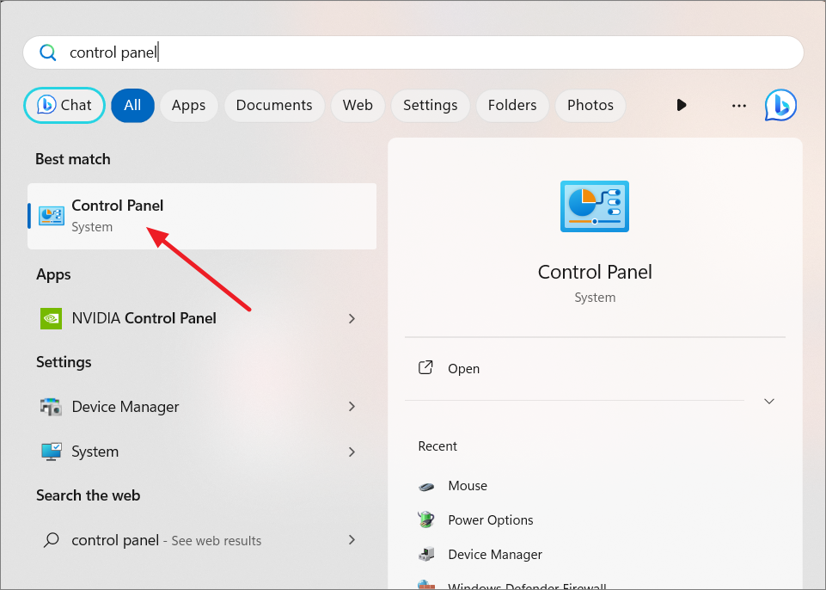Open the Bing icon at top right
The image size is (826, 590).
coord(780,105)
